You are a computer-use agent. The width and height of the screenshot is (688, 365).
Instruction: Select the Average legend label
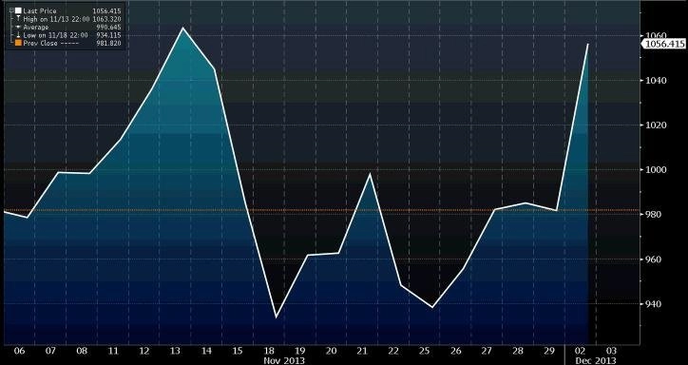36,28
